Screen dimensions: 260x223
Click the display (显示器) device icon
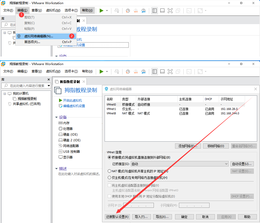(61, 157)
